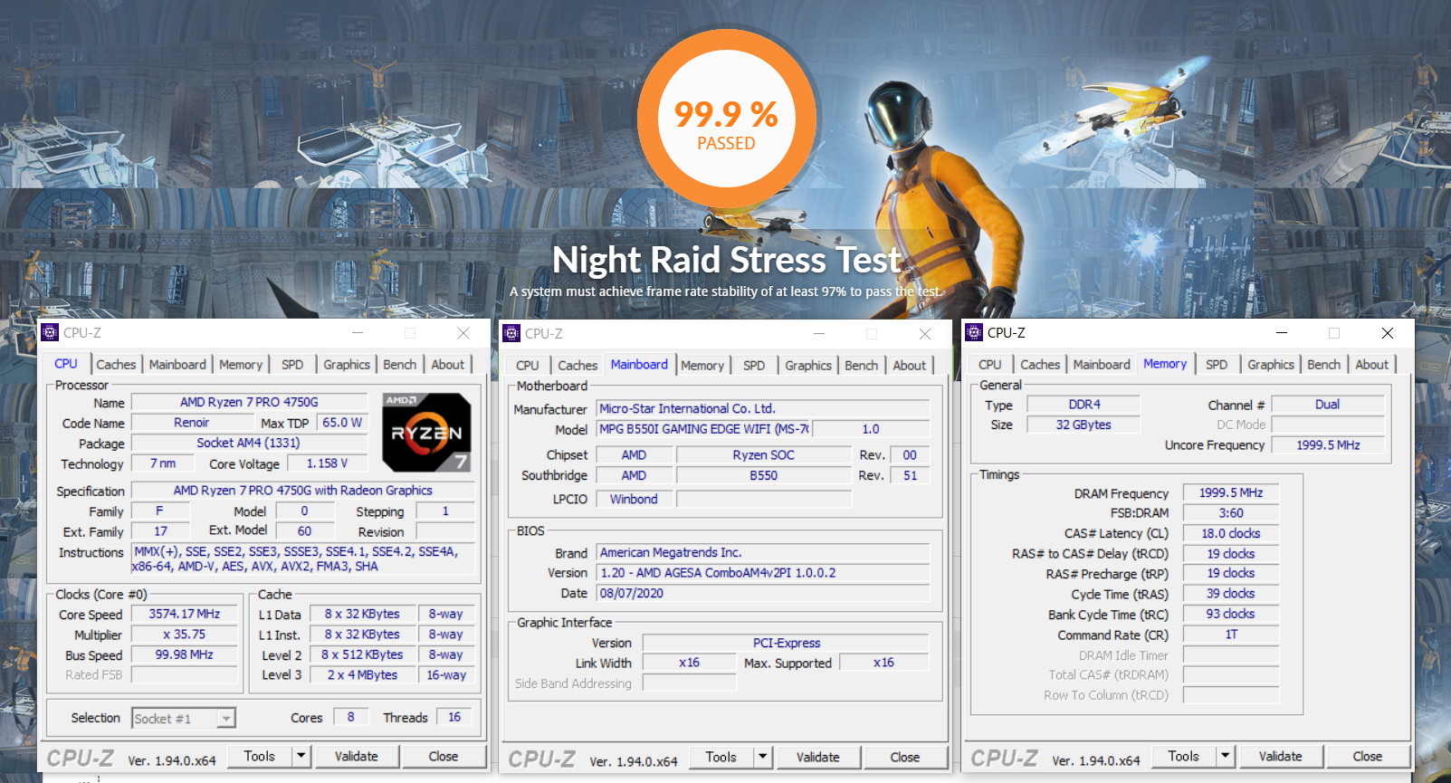Open Graphics tab in middle CPU-Z window

808,366
